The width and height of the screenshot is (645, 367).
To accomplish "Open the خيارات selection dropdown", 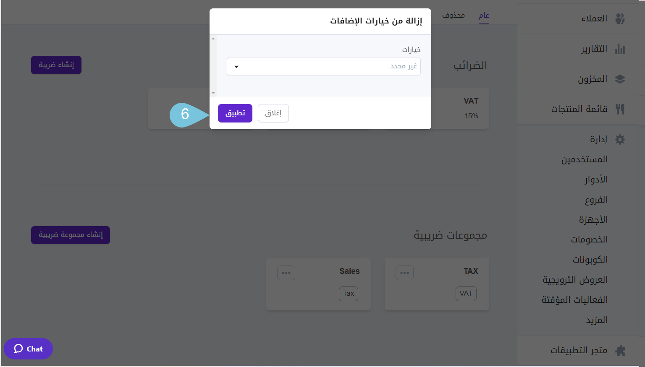I will 323,66.
